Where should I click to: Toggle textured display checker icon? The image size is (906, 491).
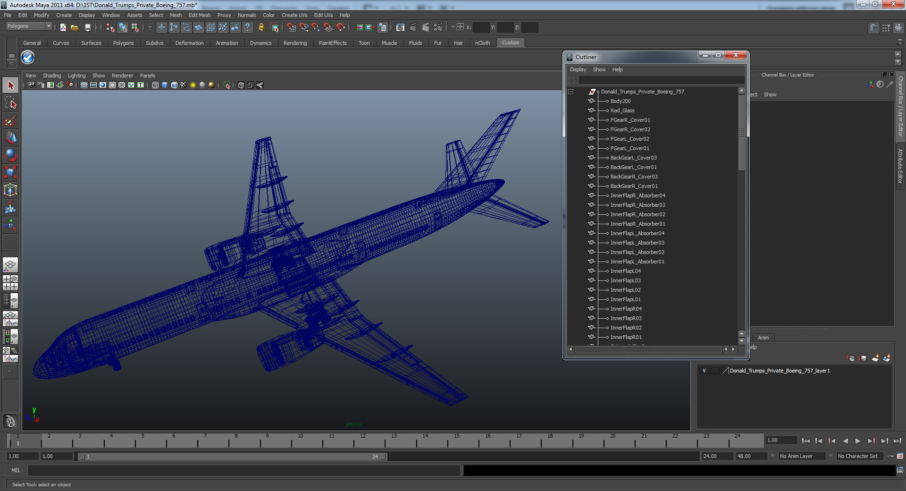(184, 85)
